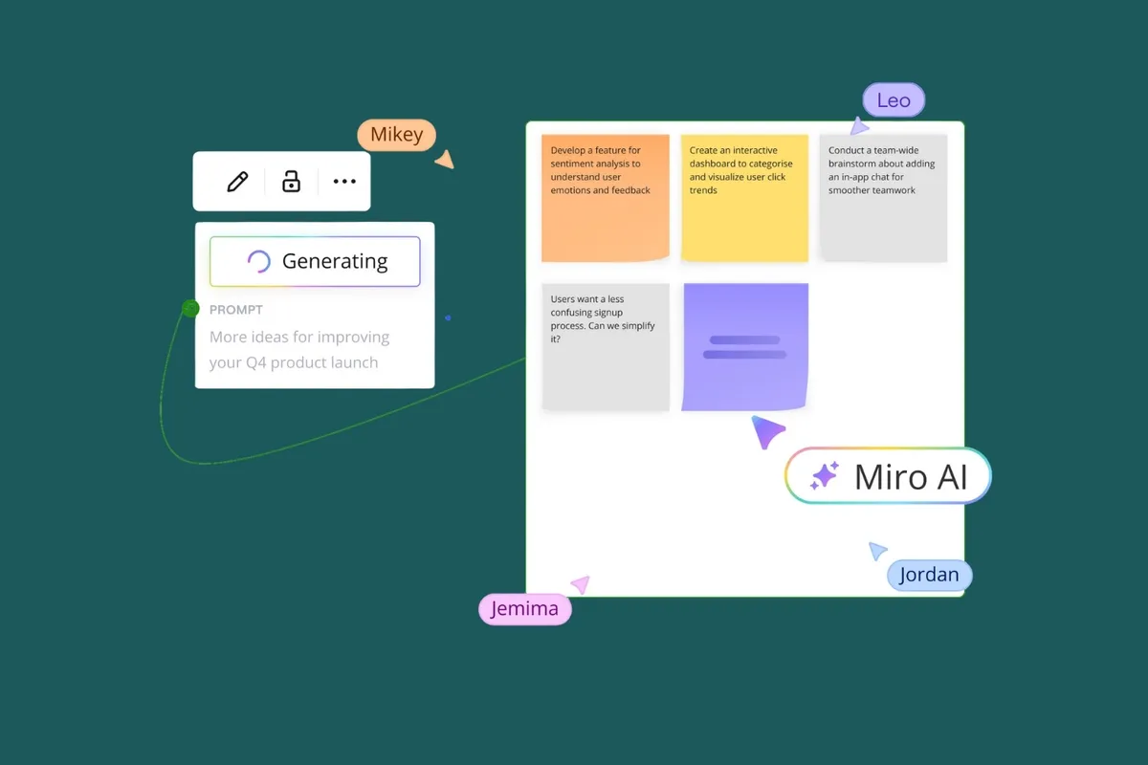Viewport: 1148px width, 765px height.
Task: Open the ellipsis more options icon
Action: pyautogui.click(x=343, y=181)
